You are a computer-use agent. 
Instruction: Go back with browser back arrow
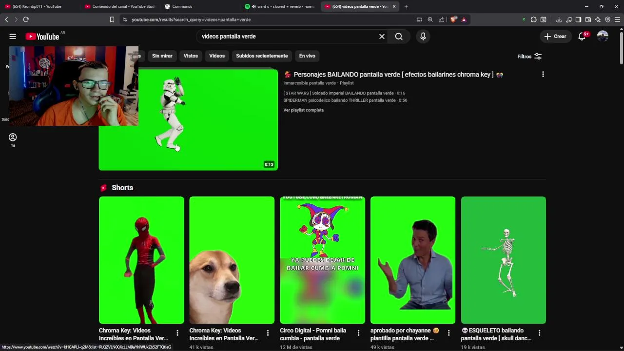6,19
